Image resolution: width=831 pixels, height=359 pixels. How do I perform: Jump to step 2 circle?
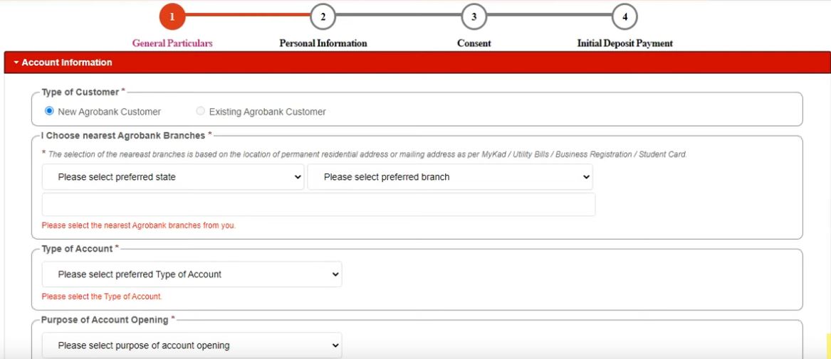point(323,17)
